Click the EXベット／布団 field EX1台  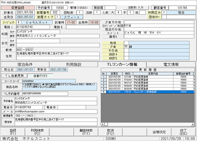click(x=159, y=26)
